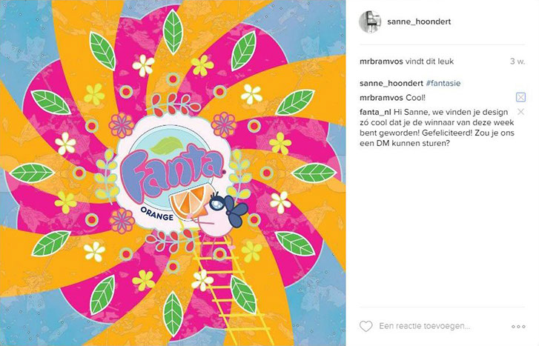Visit the fanta_nl commenter profile
Image resolution: width=539 pixels, height=346 pixels.
[375, 112]
